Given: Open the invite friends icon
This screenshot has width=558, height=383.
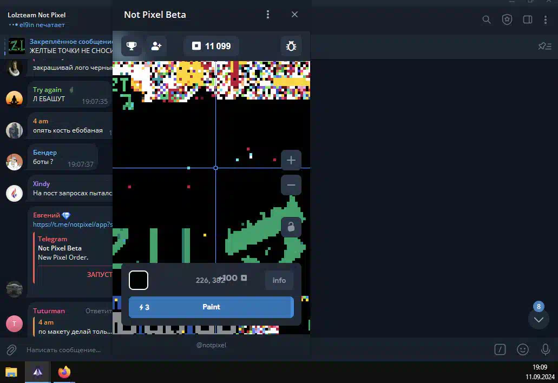Looking at the screenshot, I should (156, 46).
